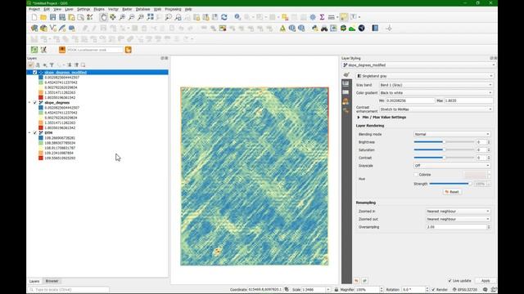Image resolution: width=524 pixels, height=294 pixels.
Task: Click the EPSG:32720 CRS button
Action: [465, 290]
